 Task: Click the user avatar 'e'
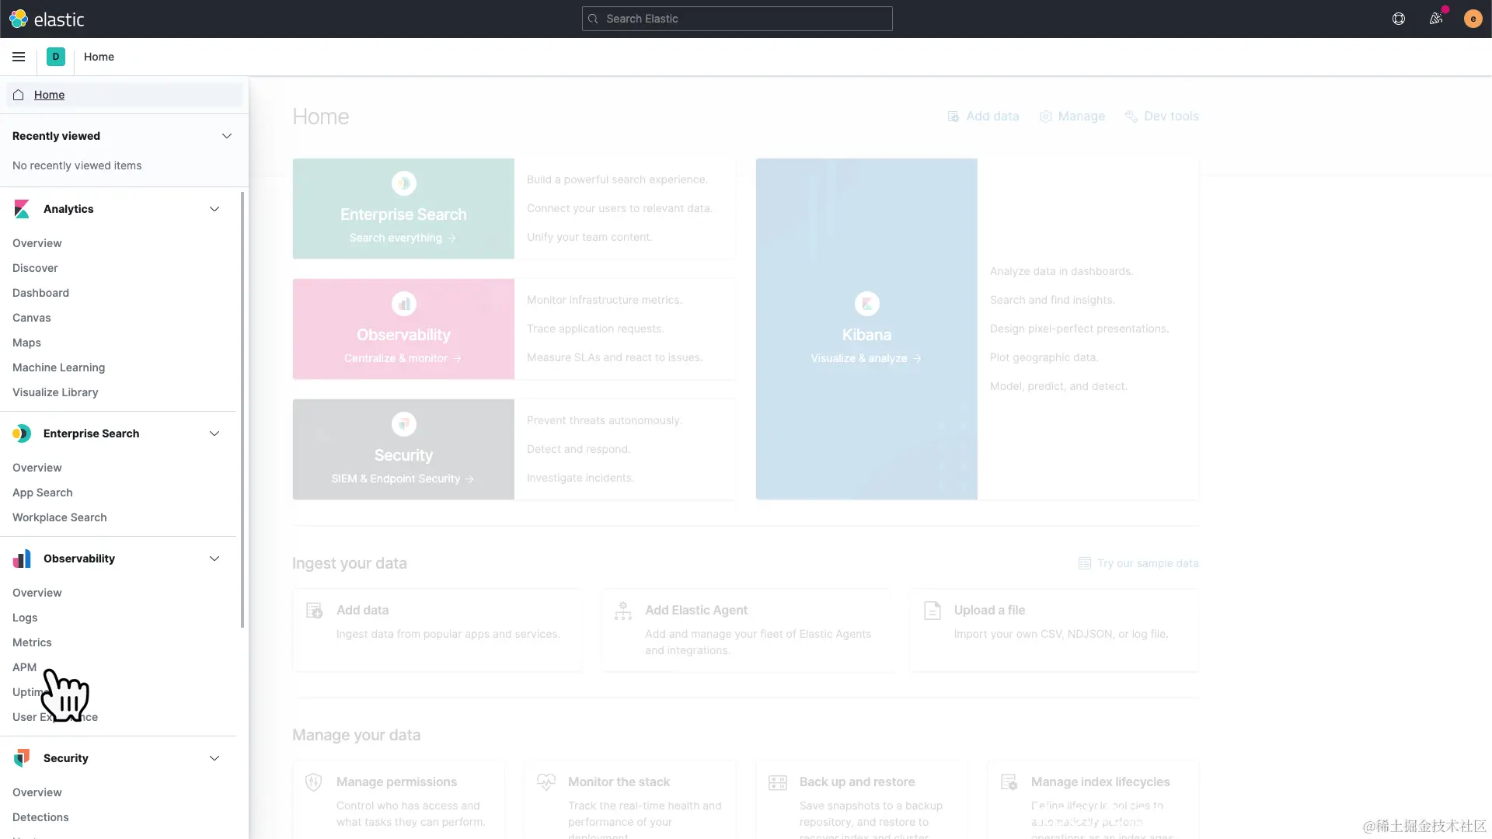click(x=1473, y=19)
